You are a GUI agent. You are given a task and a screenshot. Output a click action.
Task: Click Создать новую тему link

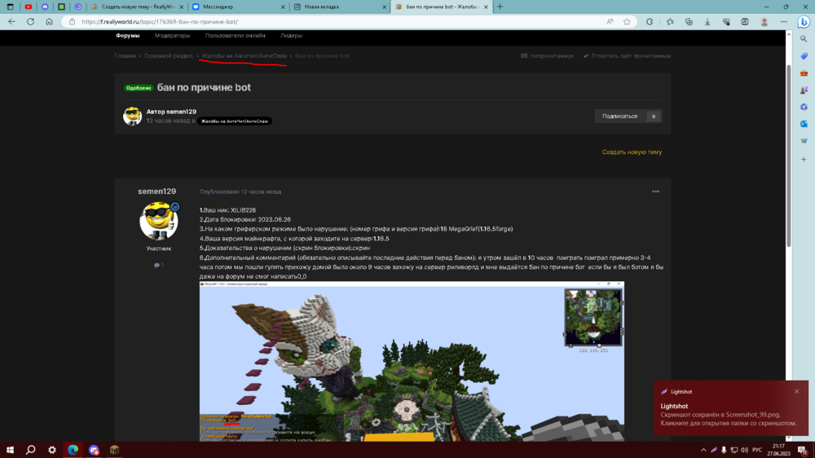tap(632, 152)
